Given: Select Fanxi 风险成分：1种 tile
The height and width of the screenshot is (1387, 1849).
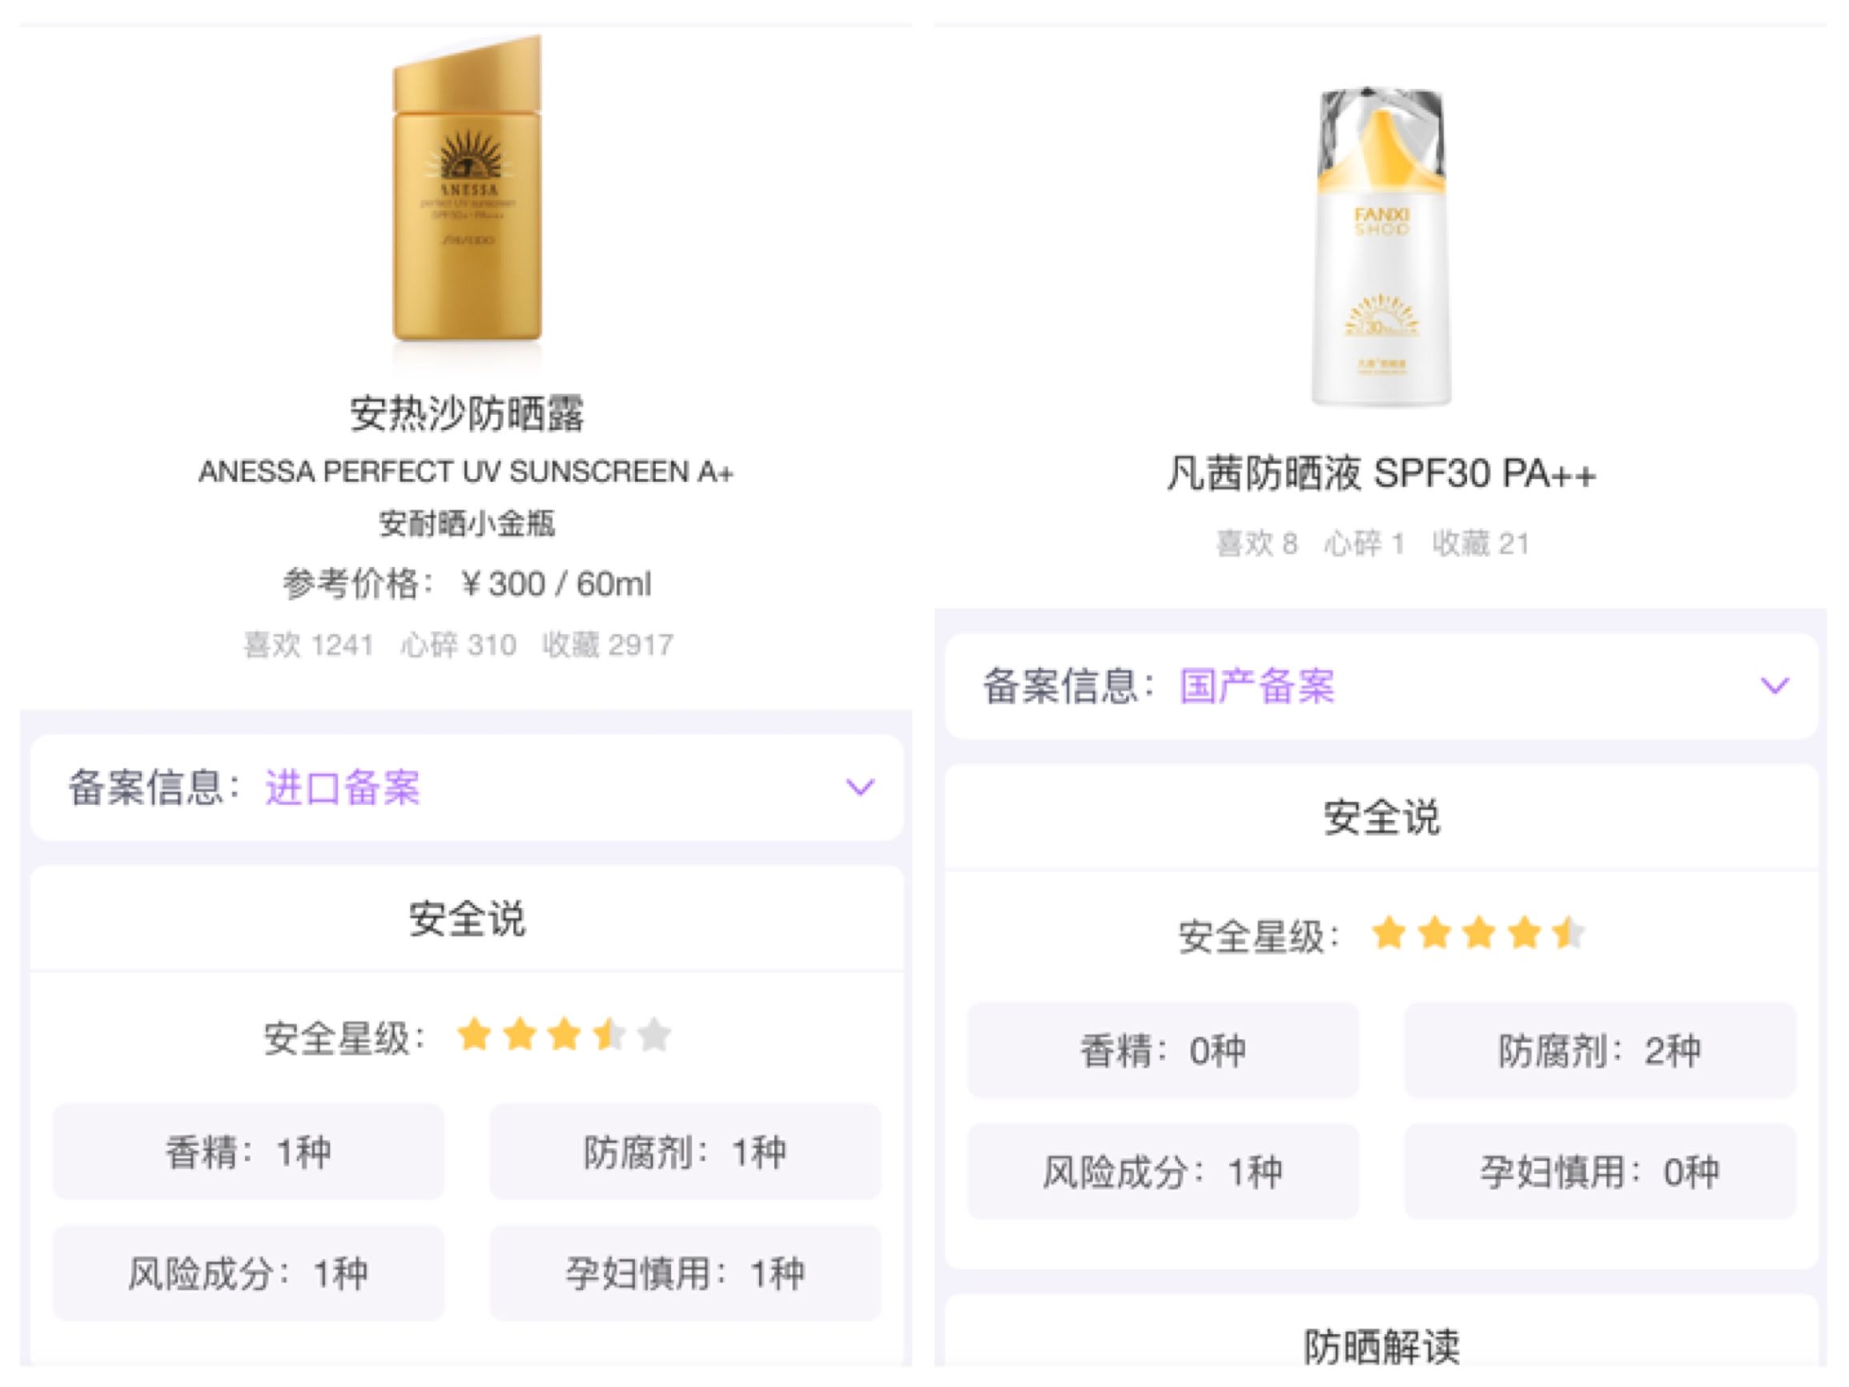Looking at the screenshot, I should pyautogui.click(x=1163, y=1172).
